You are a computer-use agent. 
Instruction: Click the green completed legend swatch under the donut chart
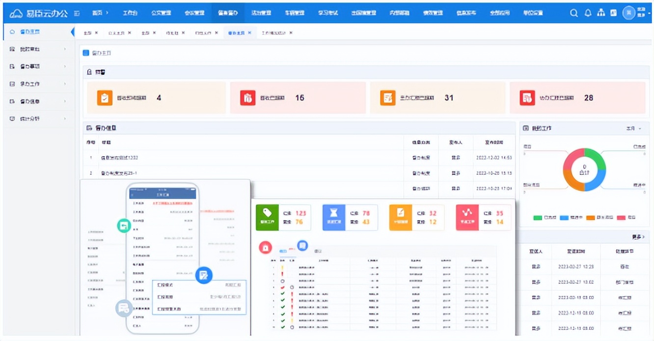coord(539,217)
